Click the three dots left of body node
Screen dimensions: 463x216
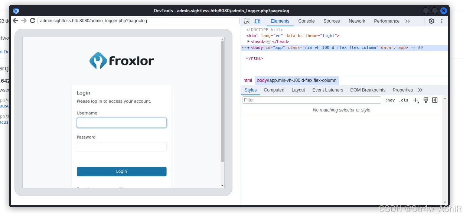pos(244,48)
